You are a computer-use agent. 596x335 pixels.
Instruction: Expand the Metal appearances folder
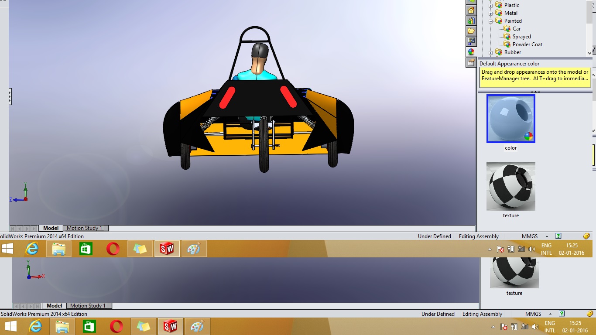tap(490, 13)
